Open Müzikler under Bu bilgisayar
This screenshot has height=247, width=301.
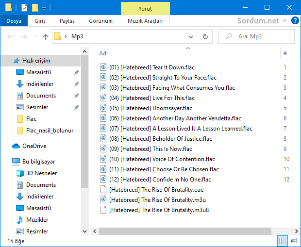pyautogui.click(x=37, y=220)
